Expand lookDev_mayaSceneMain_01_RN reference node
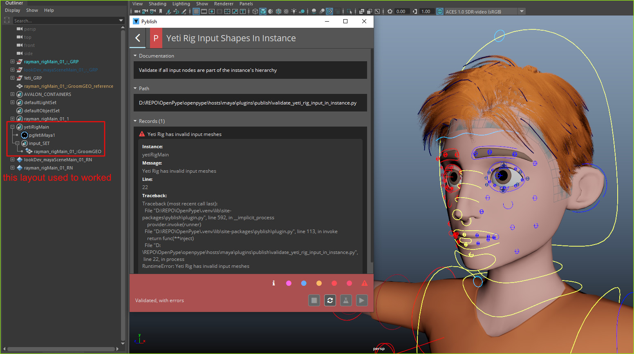Image resolution: width=634 pixels, height=354 pixels. click(x=12, y=160)
